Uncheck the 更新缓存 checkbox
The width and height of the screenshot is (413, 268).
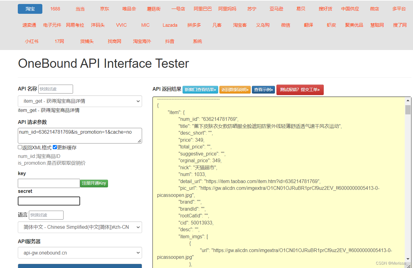[55, 147]
